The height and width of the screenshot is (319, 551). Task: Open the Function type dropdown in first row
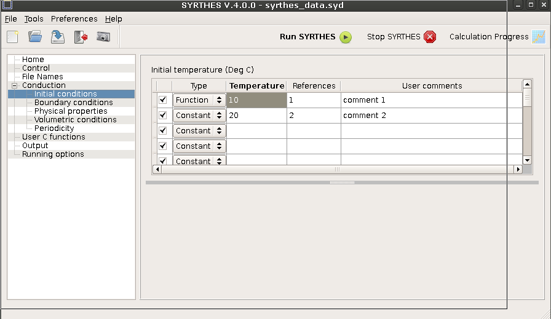pos(199,100)
